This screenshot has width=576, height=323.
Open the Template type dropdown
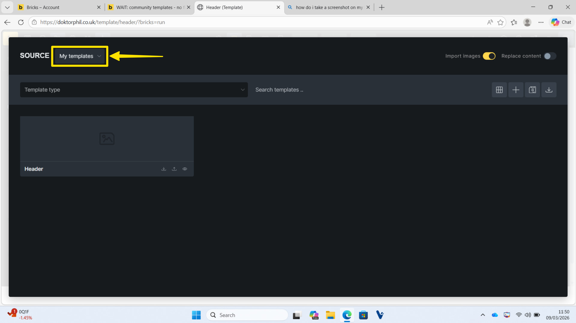pos(134,90)
